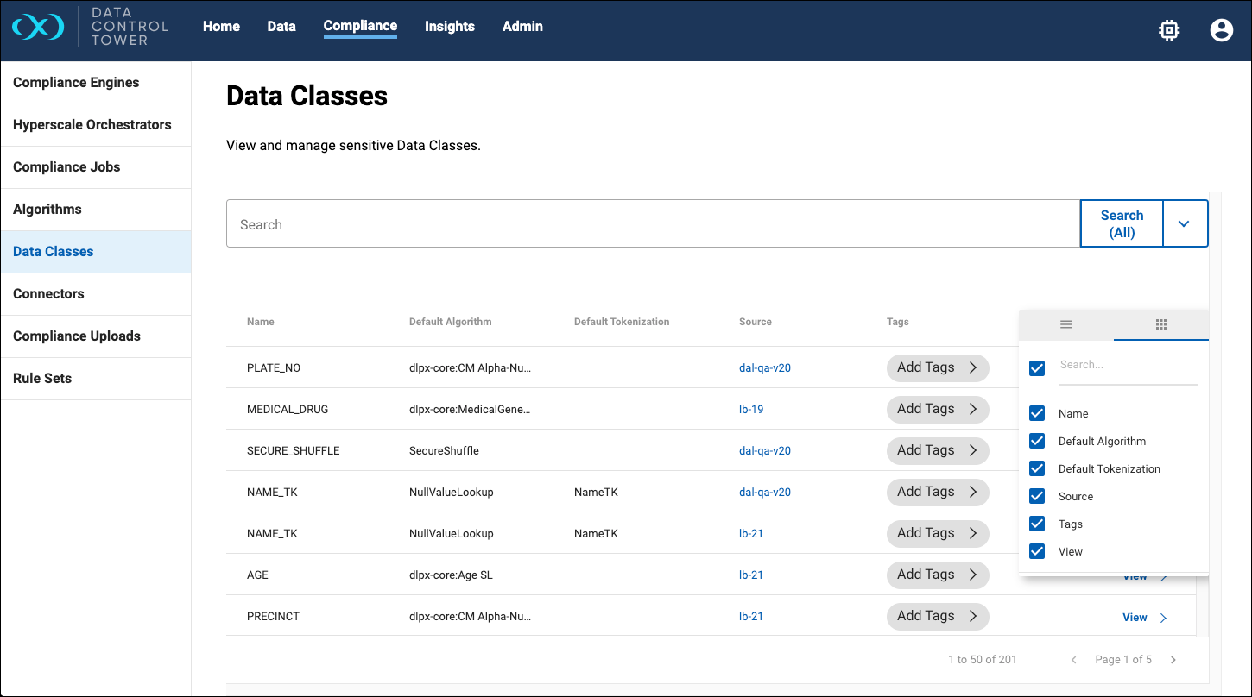
Task: Open the user account profile icon
Action: [x=1221, y=30]
